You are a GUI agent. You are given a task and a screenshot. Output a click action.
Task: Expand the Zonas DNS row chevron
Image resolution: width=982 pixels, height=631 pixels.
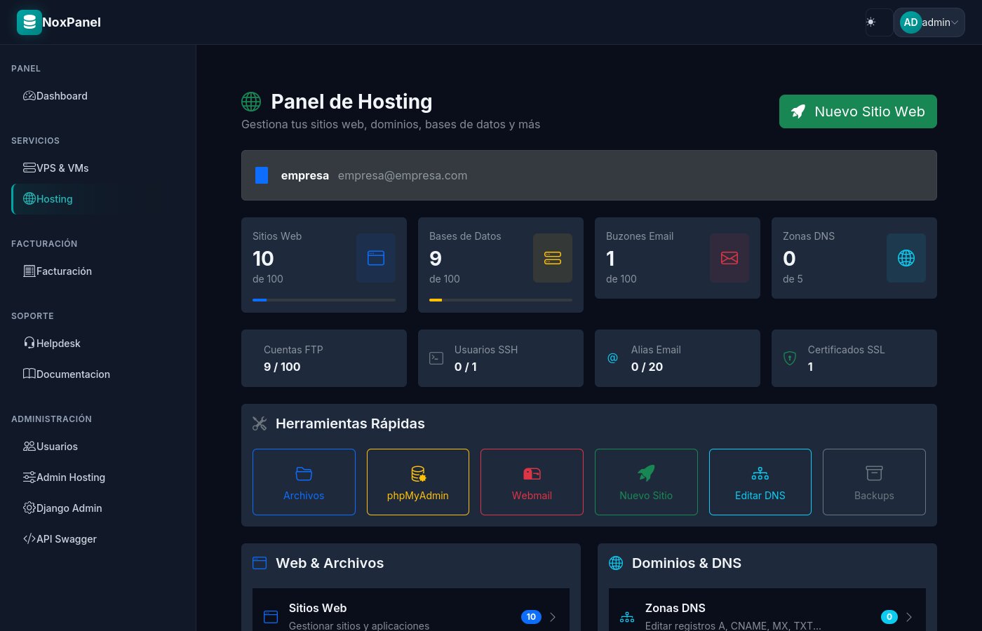[909, 617]
